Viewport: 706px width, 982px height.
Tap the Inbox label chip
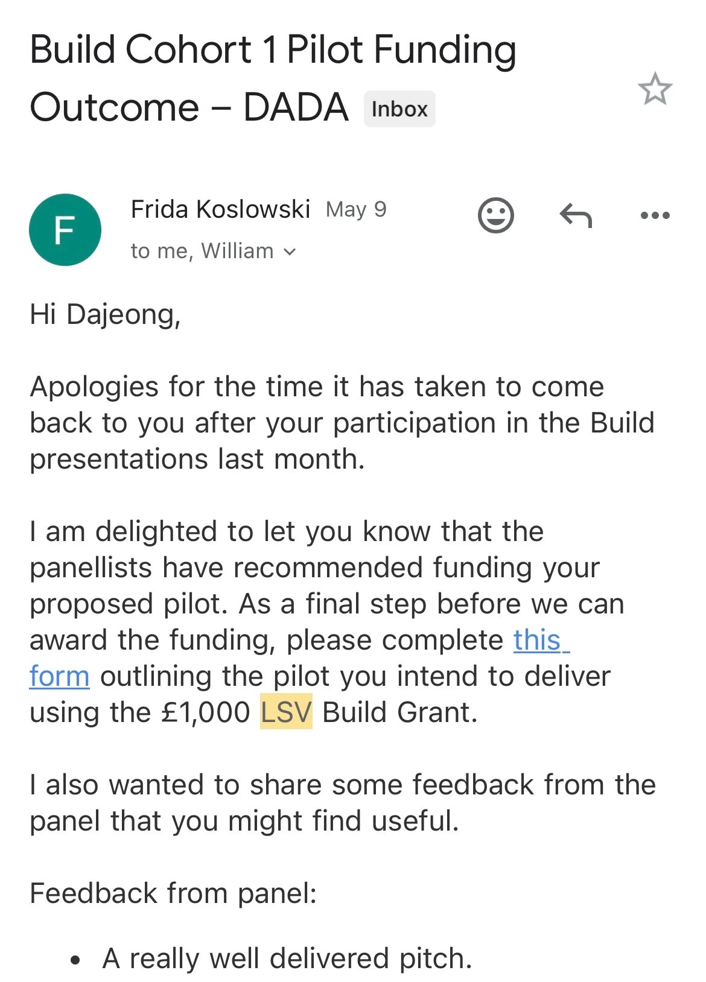399,109
